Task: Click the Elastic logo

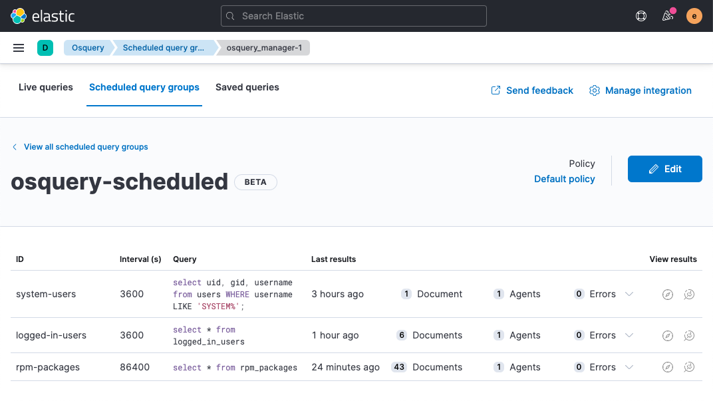Action: pyautogui.click(x=43, y=16)
